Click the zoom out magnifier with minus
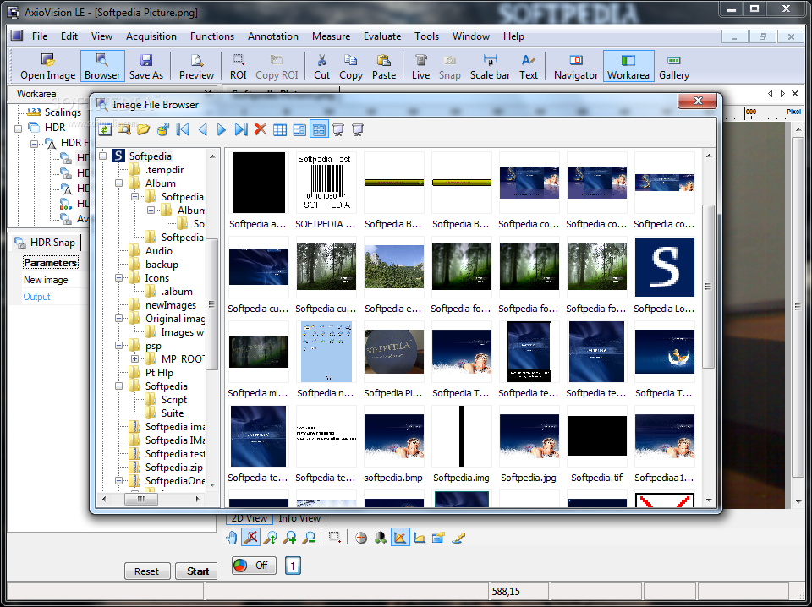812x607 pixels. [310, 538]
